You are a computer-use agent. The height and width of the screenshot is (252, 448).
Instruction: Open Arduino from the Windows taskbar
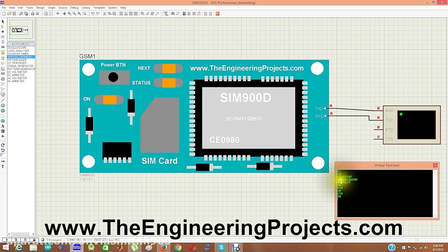click(x=48, y=247)
